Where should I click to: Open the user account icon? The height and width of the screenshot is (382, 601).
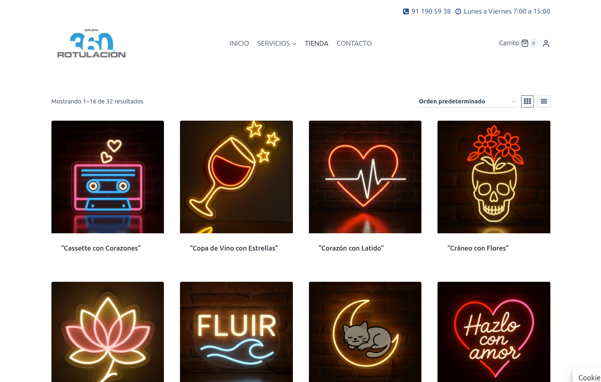546,43
